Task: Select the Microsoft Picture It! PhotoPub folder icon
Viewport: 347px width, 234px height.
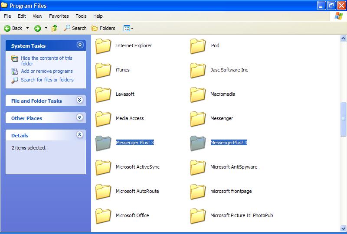Action: click(198, 216)
